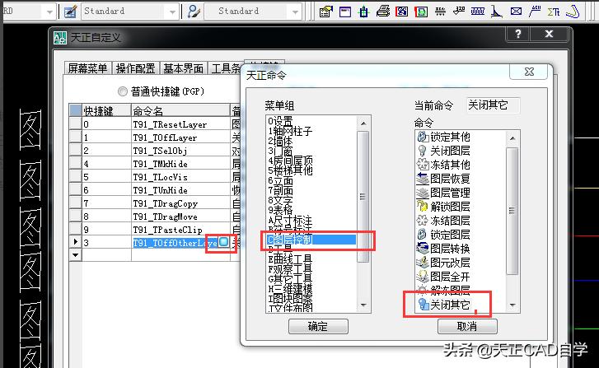Close the 天正命令 dialog
The height and width of the screenshot is (368, 599).
point(530,72)
